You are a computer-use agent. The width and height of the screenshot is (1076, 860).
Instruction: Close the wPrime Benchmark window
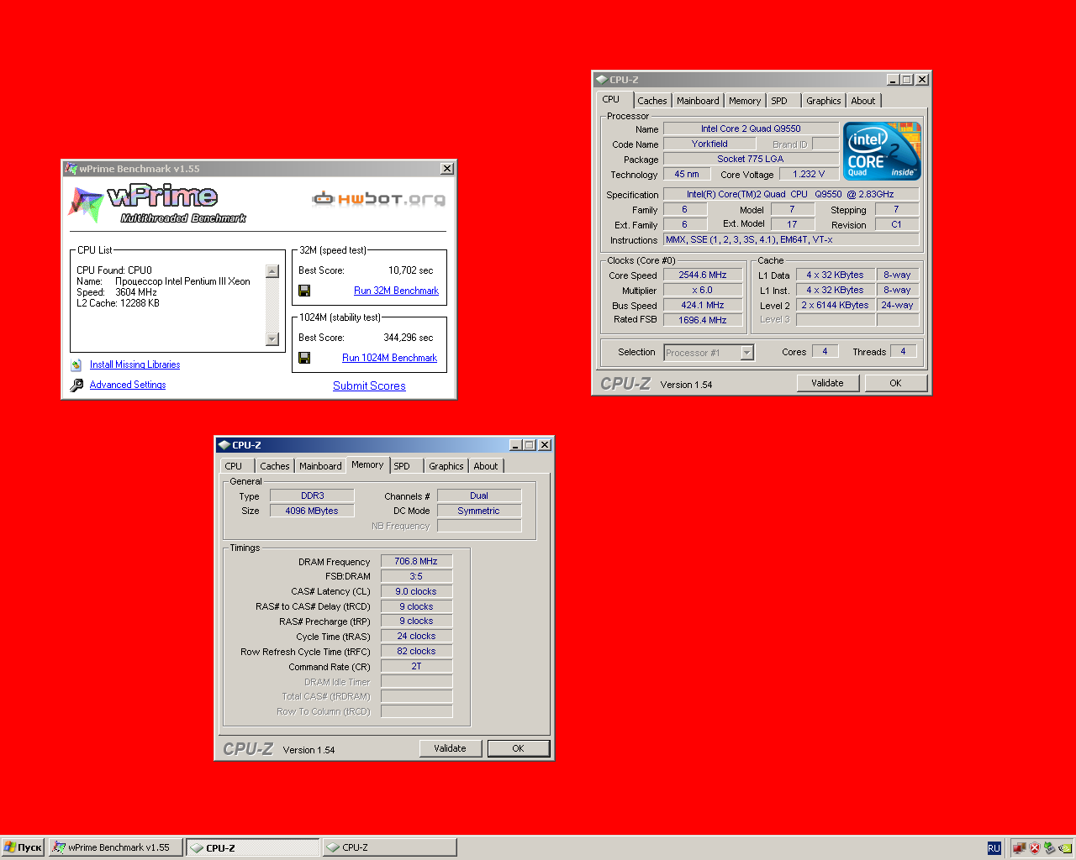click(447, 169)
